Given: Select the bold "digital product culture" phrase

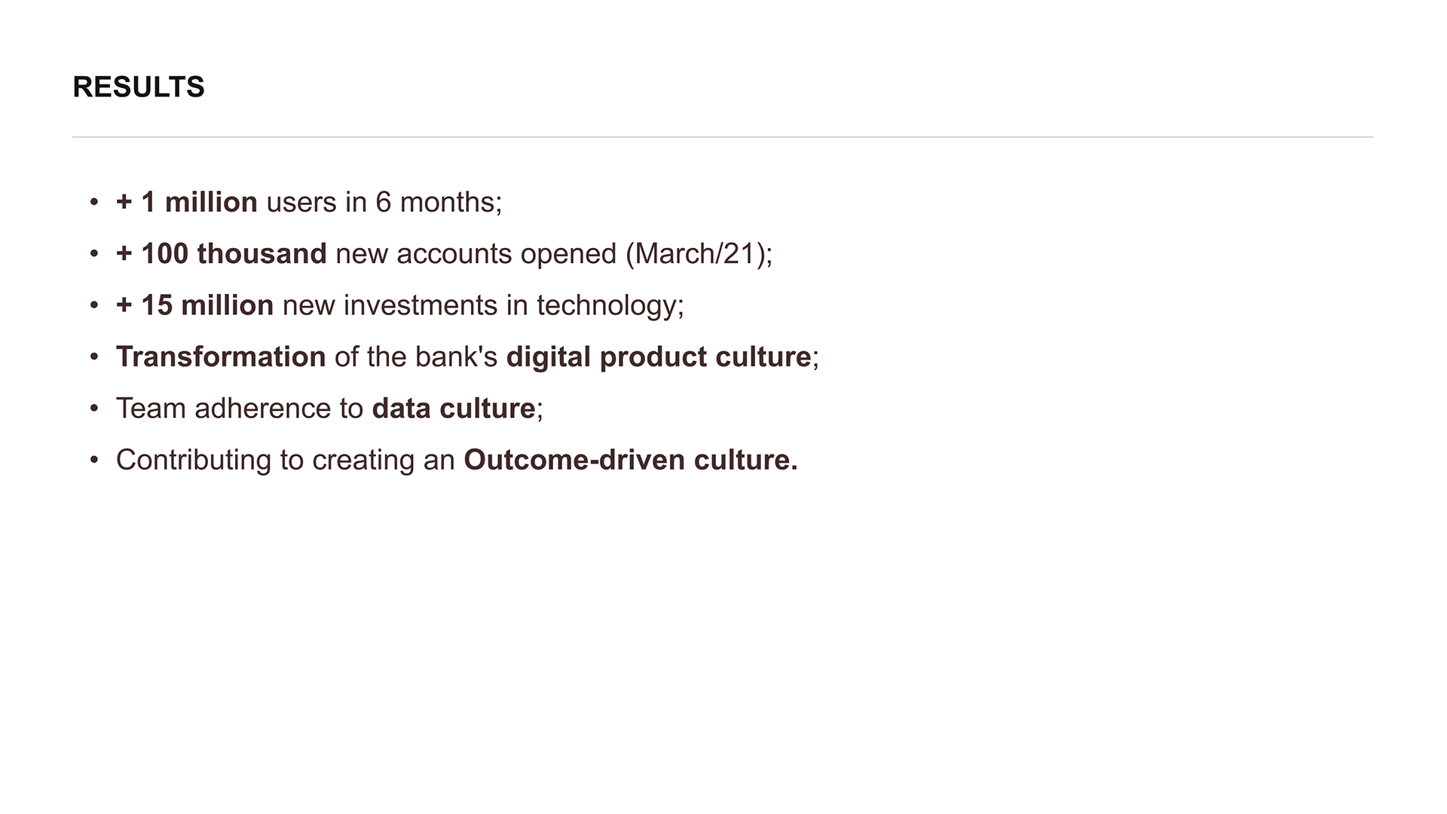Looking at the screenshot, I should point(659,357).
